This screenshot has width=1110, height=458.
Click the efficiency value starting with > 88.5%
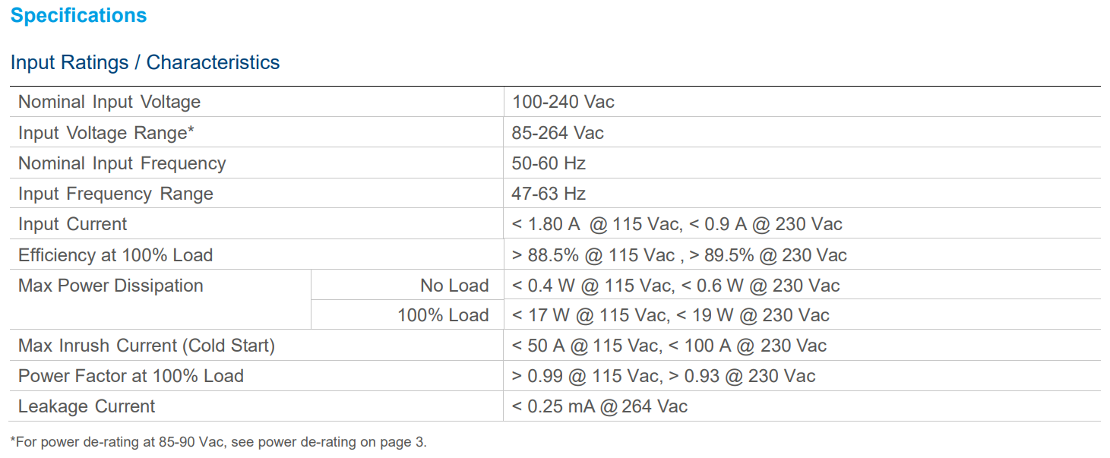(x=679, y=255)
